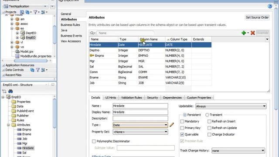Select the Transient radio button
279x157 pixels.
click(207, 115)
